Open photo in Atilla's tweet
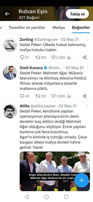 tap(55, 171)
